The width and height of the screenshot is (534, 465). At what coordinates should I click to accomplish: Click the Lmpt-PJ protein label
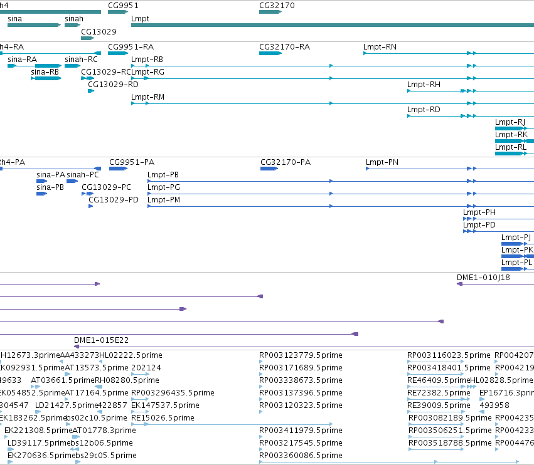516,238
